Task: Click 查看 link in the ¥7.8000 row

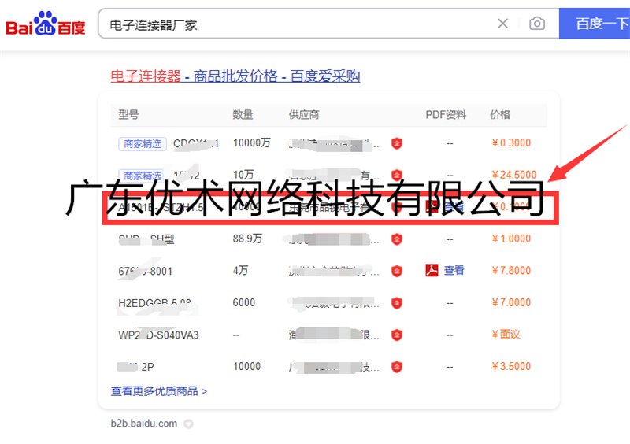Action: 454,271
